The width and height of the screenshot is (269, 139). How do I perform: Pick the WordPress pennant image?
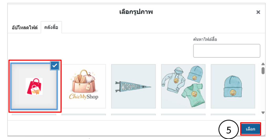133,86
